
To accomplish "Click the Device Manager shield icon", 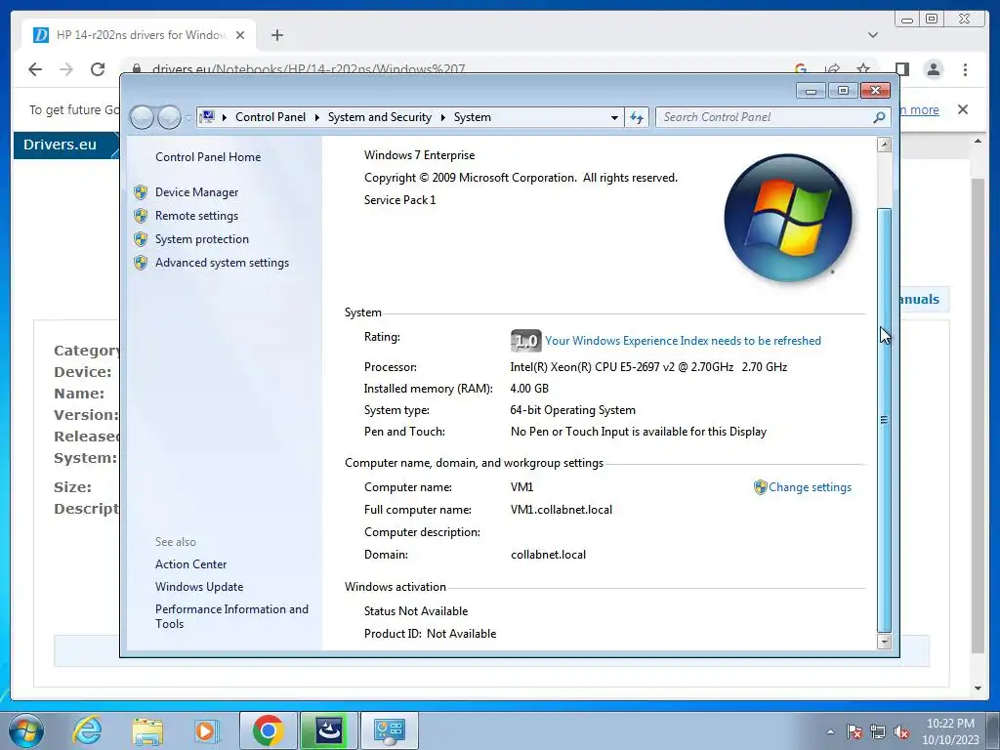I will tap(141, 192).
